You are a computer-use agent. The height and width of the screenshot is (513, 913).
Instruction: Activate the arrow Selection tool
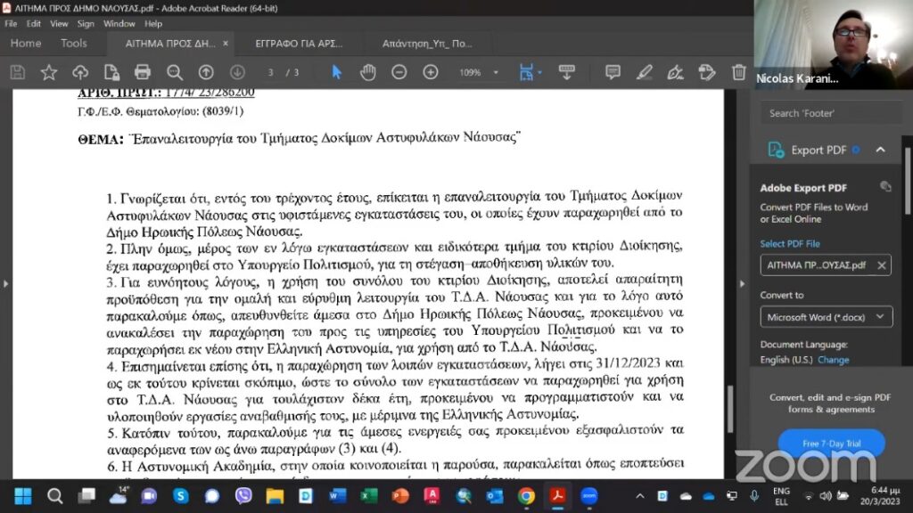337,72
